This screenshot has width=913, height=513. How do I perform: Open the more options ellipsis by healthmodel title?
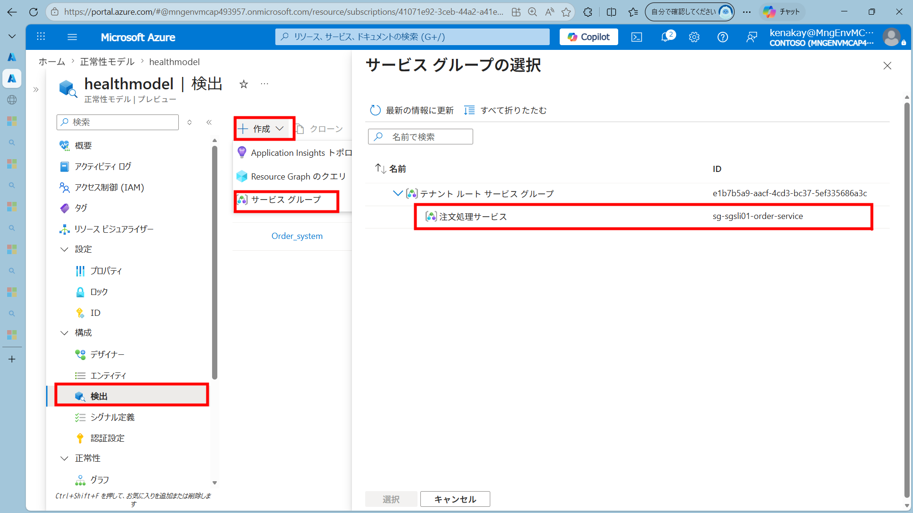point(264,84)
